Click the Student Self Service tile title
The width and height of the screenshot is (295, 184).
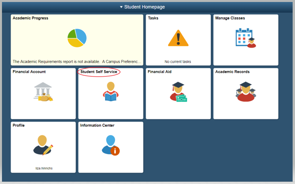coord(99,72)
